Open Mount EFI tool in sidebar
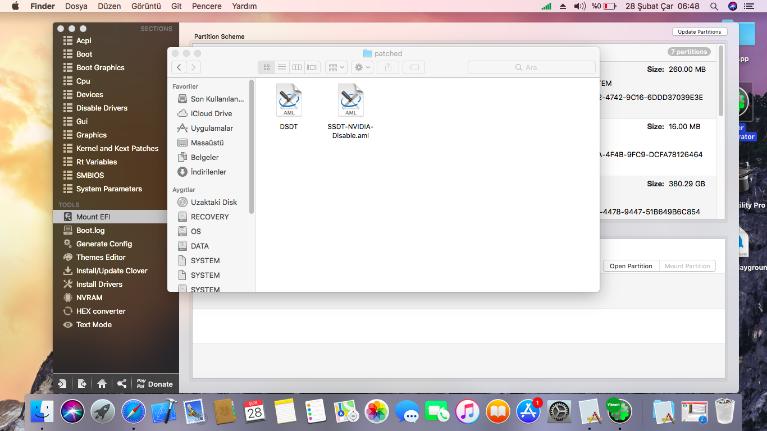 (93, 217)
